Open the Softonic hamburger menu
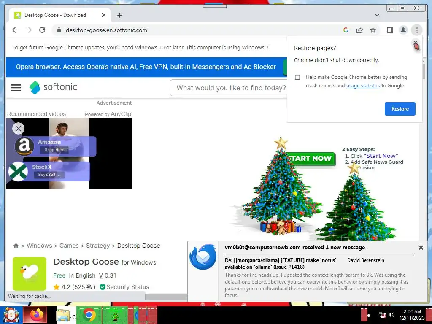The height and width of the screenshot is (324, 432). 16,88
